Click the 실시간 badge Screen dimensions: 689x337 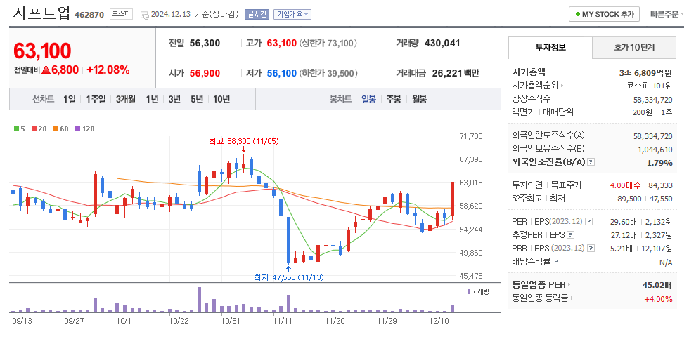click(x=257, y=15)
